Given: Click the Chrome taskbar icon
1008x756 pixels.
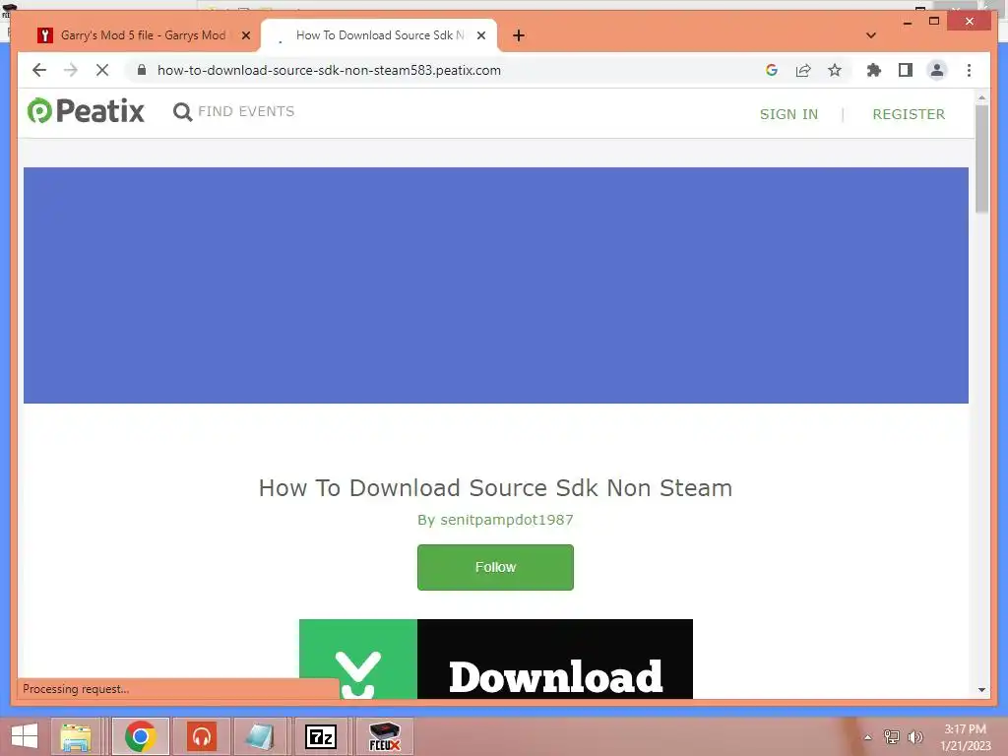Looking at the screenshot, I should click(140, 736).
